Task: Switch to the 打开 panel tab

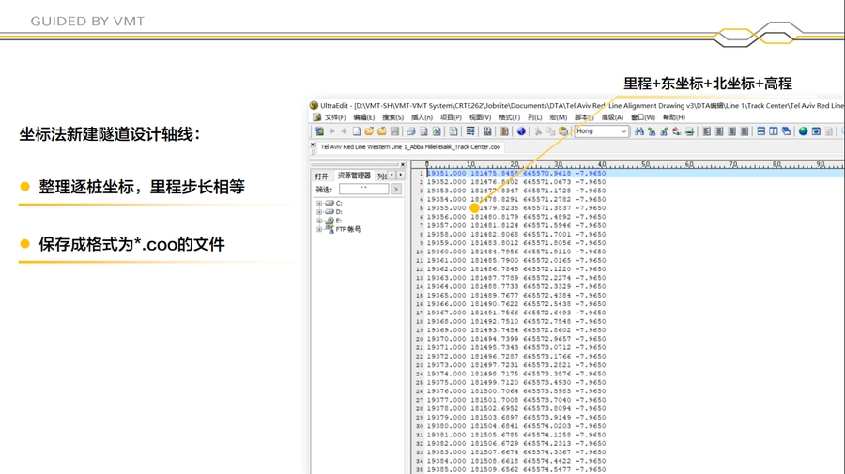Action: point(322,176)
